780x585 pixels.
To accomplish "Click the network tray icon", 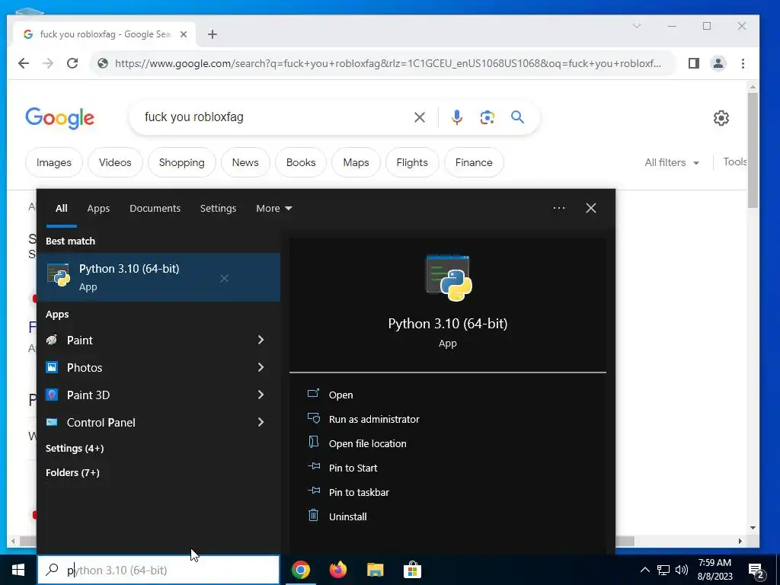I will (663, 570).
